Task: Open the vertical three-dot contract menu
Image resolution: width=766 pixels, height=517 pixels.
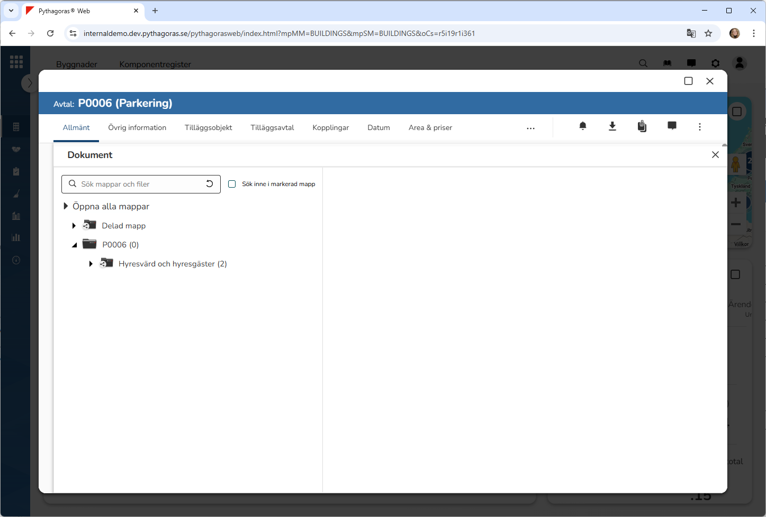Action: 699,127
